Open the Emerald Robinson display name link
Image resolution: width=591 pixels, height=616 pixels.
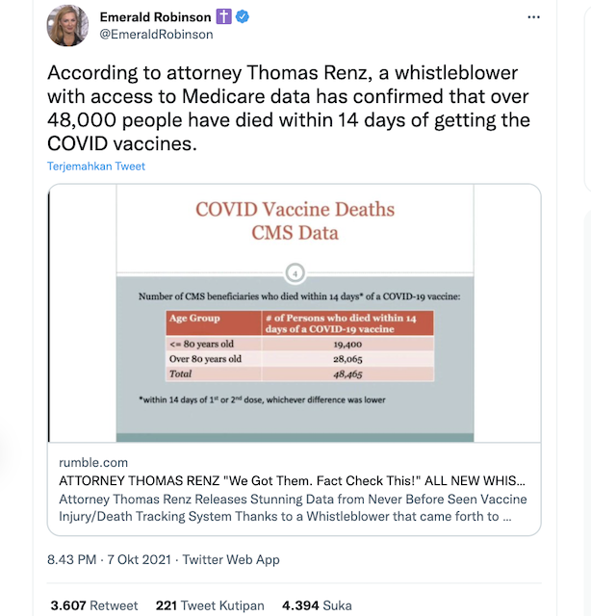(x=155, y=17)
